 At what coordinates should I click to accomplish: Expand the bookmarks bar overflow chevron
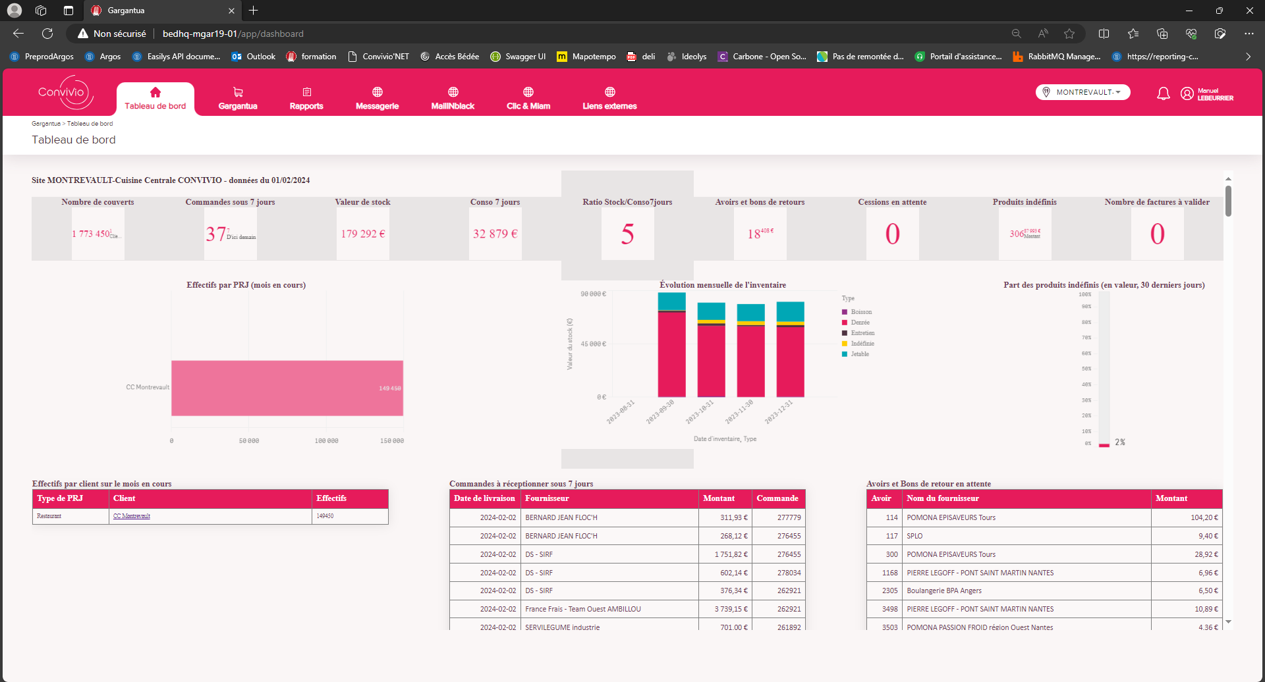point(1248,57)
